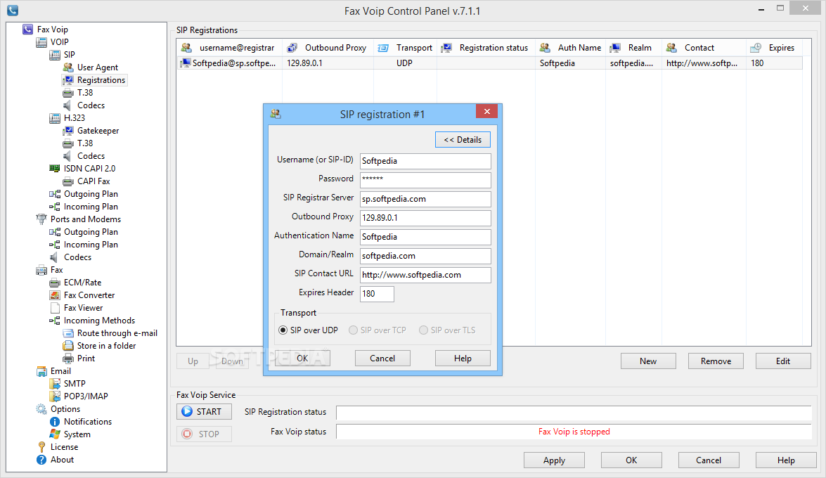Select SIP over TLS transport
This screenshot has width=826, height=478.
click(447, 330)
